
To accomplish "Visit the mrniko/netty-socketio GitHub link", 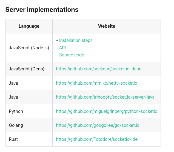I will (96, 83).
